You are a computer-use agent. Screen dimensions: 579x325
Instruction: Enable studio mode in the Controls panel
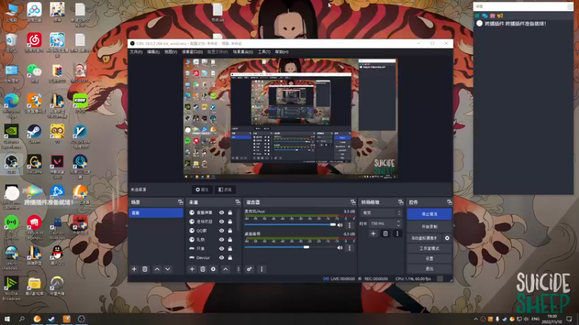coord(429,248)
